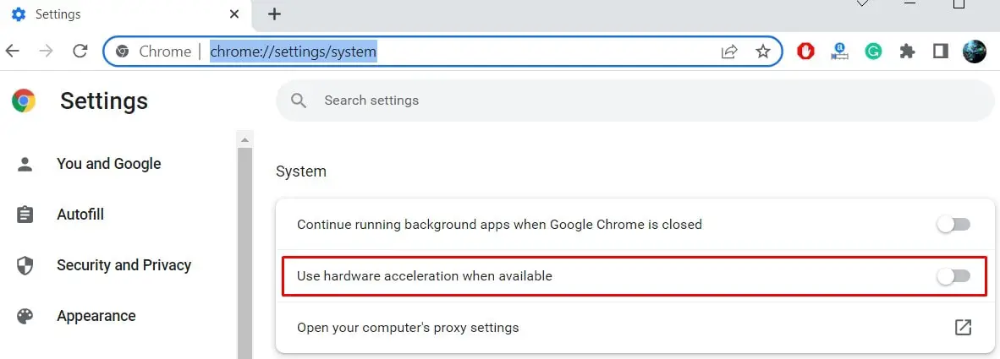The height and width of the screenshot is (359, 1000).
Task: Open the Grammarly extension icon
Action: click(x=873, y=52)
